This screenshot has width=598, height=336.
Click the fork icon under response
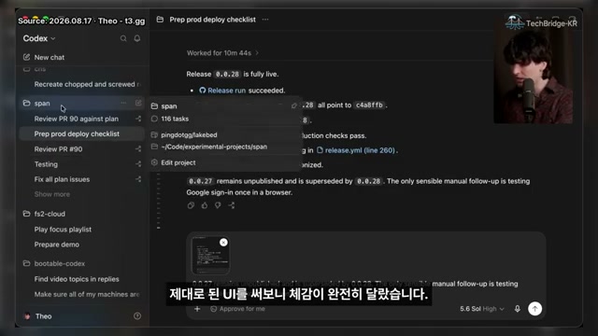tap(232, 205)
